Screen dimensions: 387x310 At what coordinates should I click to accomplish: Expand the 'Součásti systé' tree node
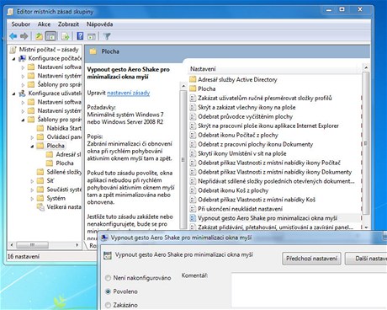[32, 190]
